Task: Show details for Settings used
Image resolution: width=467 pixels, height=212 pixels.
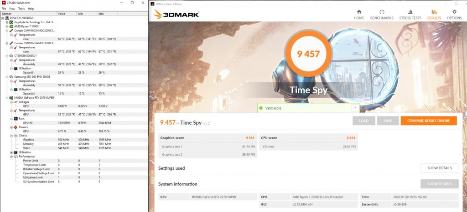Action: [440, 168]
